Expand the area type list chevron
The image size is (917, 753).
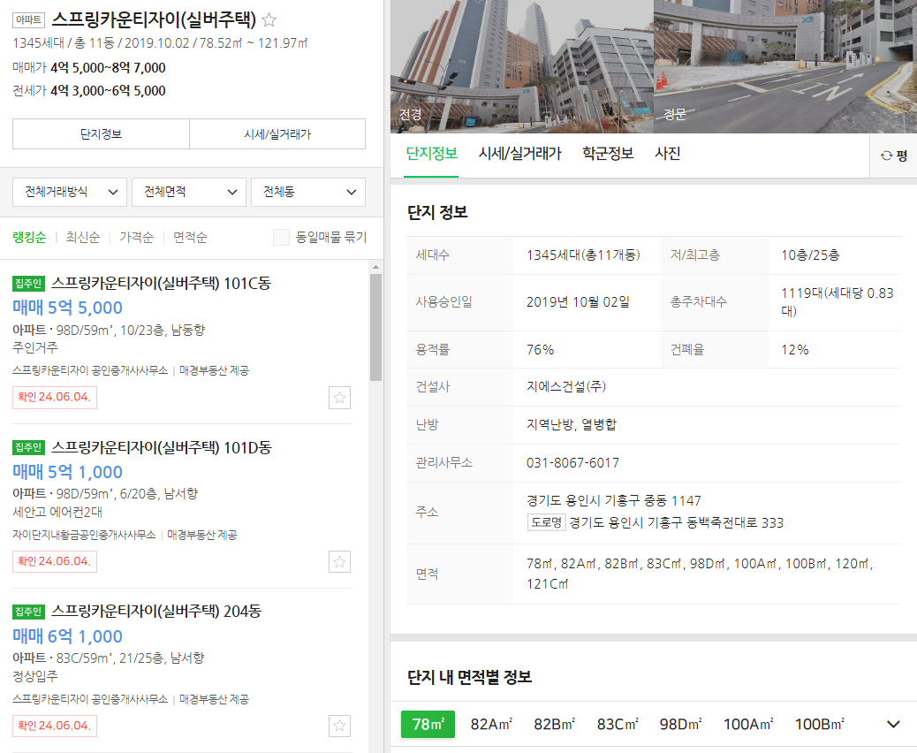893,725
